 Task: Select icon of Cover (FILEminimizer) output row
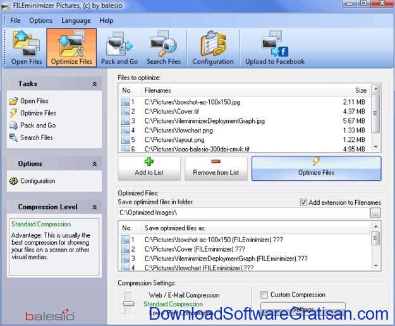[126, 249]
